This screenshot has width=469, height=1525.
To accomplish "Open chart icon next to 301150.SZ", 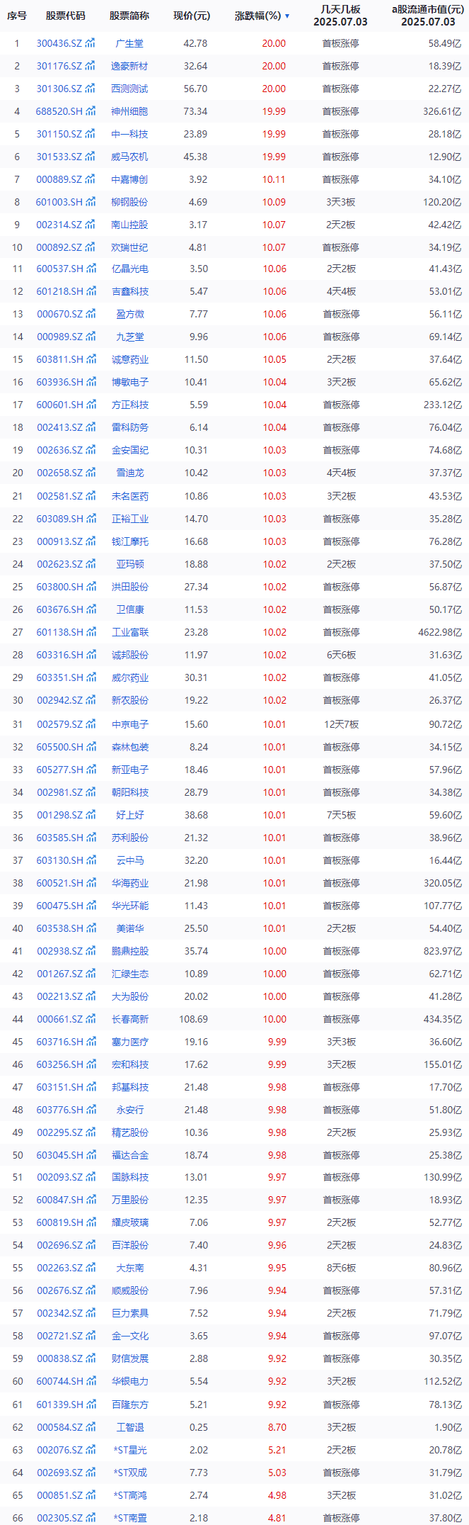I will pyautogui.click(x=90, y=134).
